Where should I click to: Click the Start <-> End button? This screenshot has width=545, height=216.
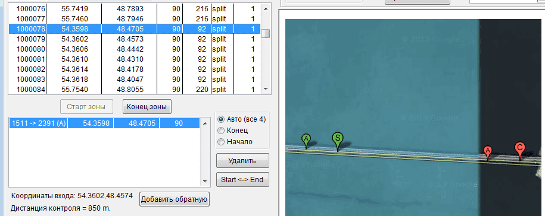coord(242,180)
